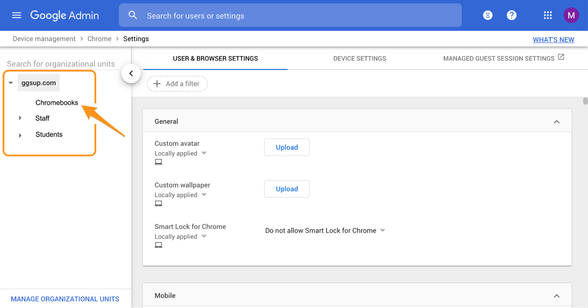Open the hamburger main menu
This screenshot has width=588, height=308.
coord(16,15)
